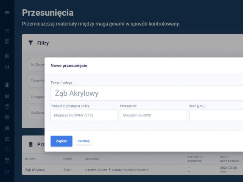The width and height of the screenshot is (243, 182).
Task: Select the power logout icon
Action: 7,171
